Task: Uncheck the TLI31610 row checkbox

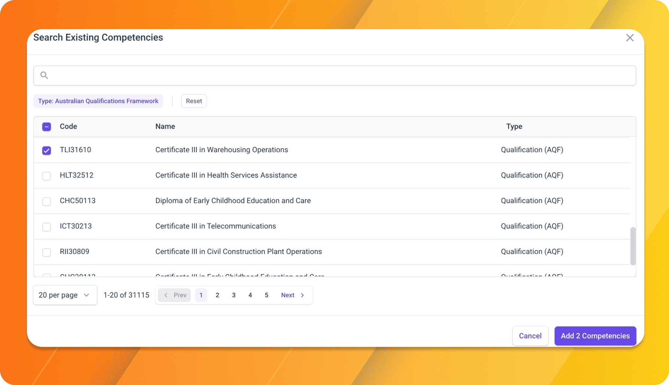Action: coord(46,150)
